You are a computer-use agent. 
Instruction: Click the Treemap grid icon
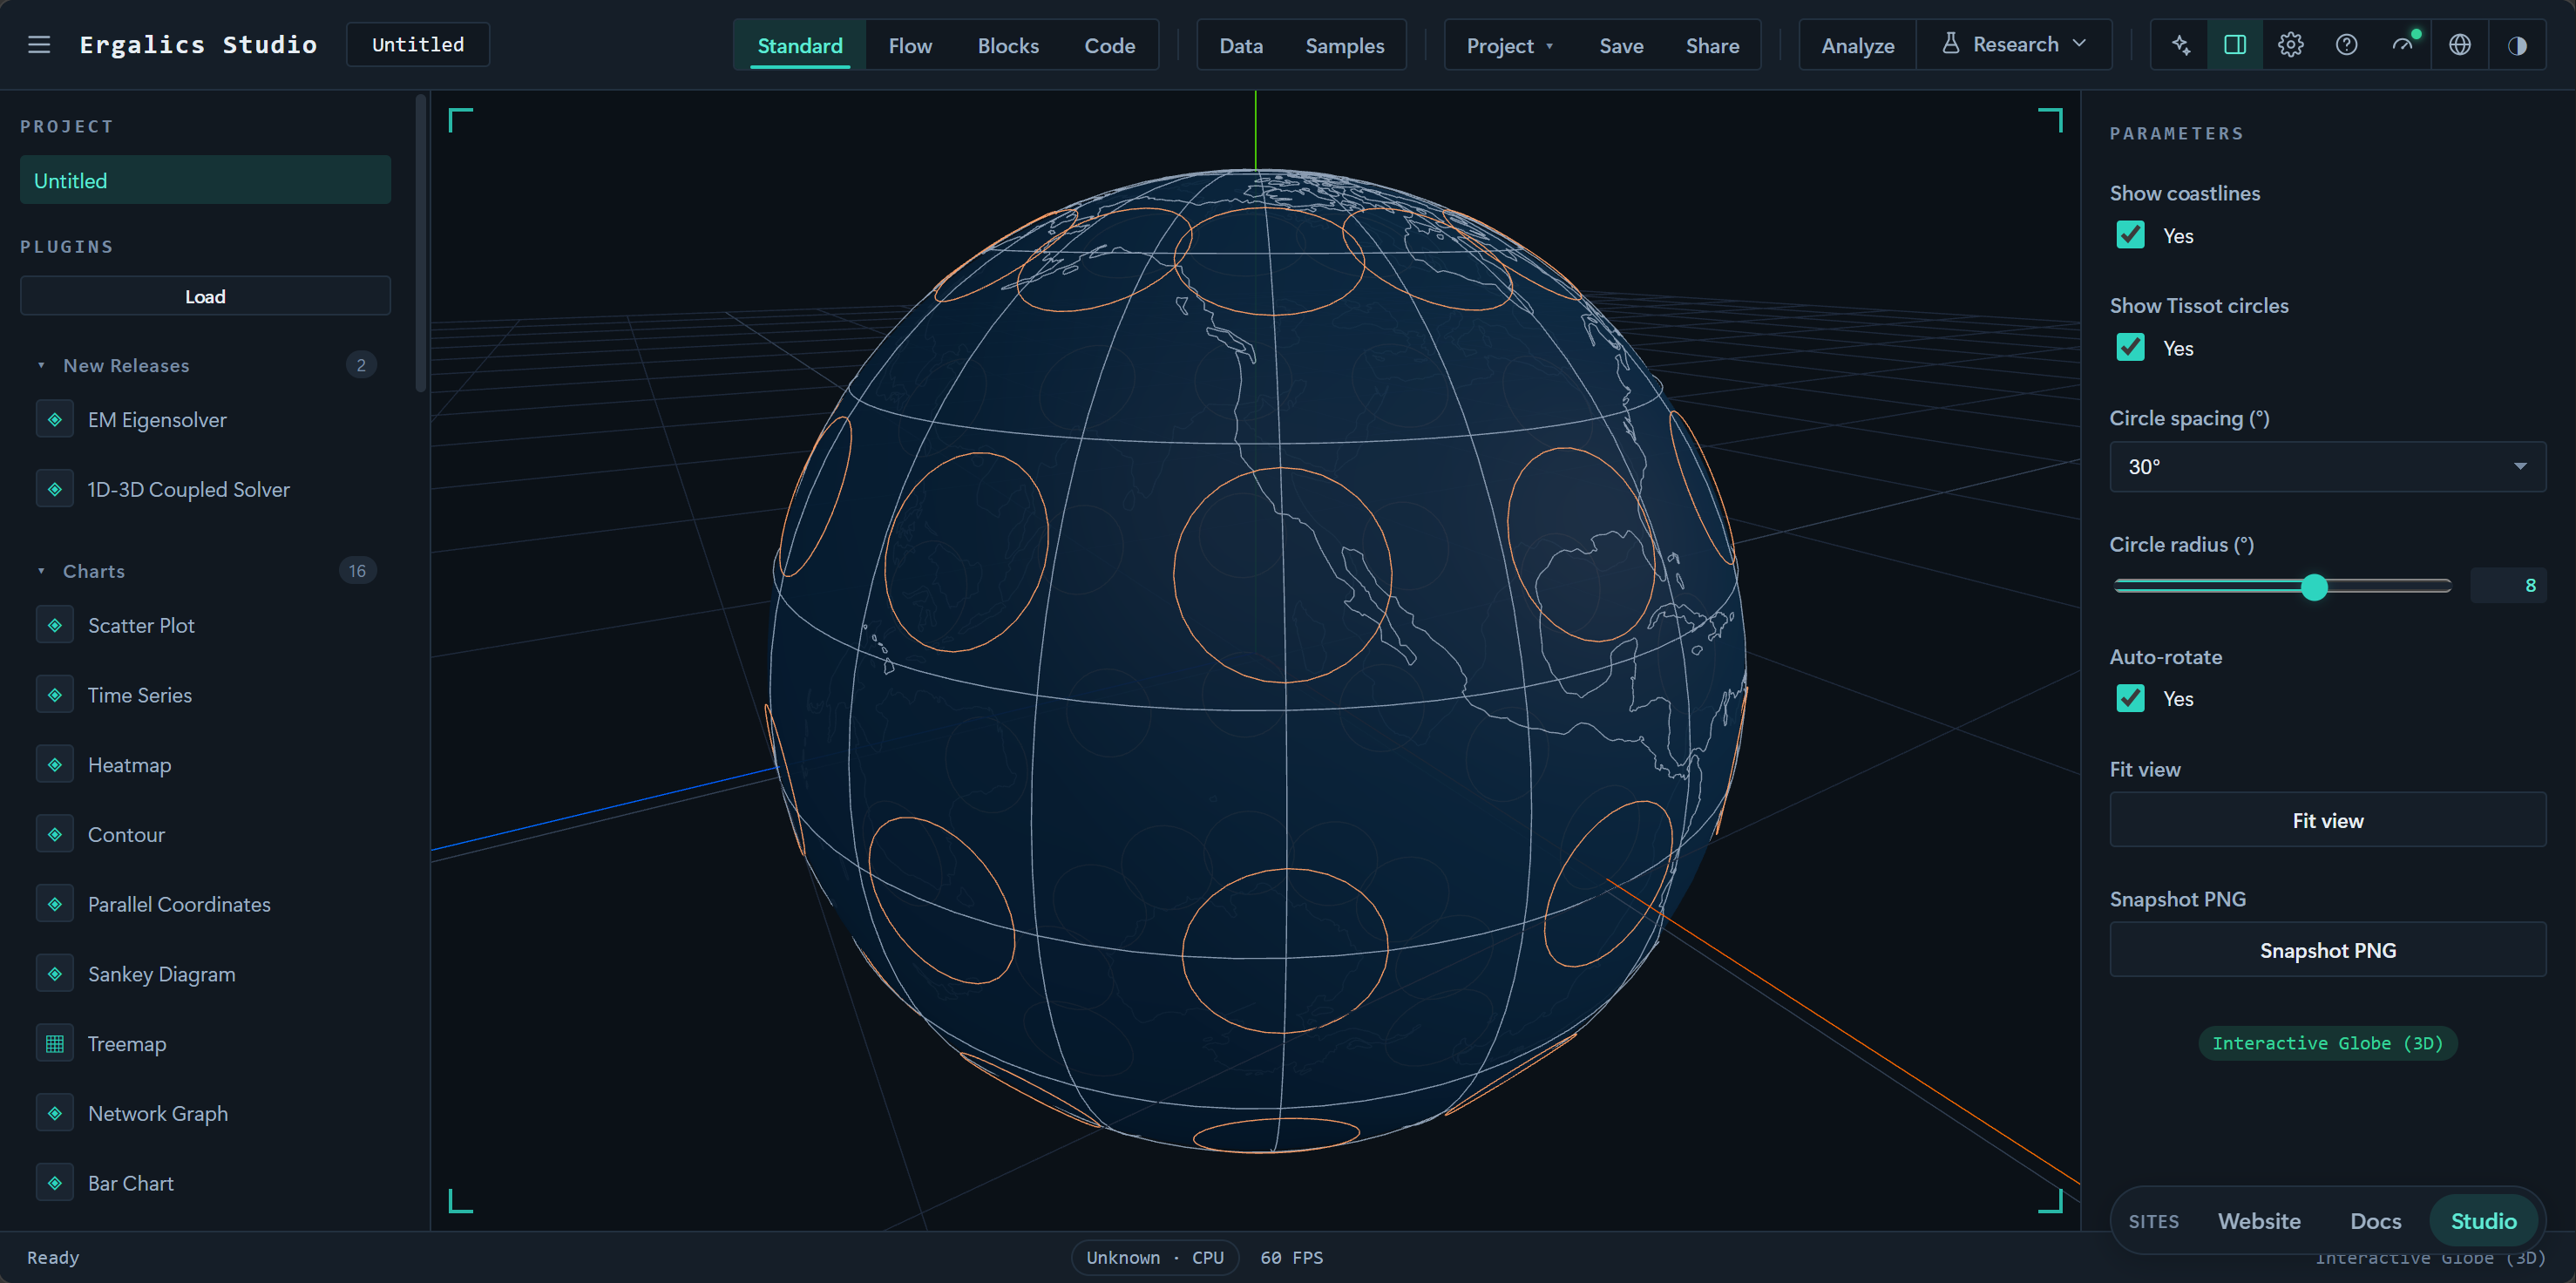[55, 1044]
